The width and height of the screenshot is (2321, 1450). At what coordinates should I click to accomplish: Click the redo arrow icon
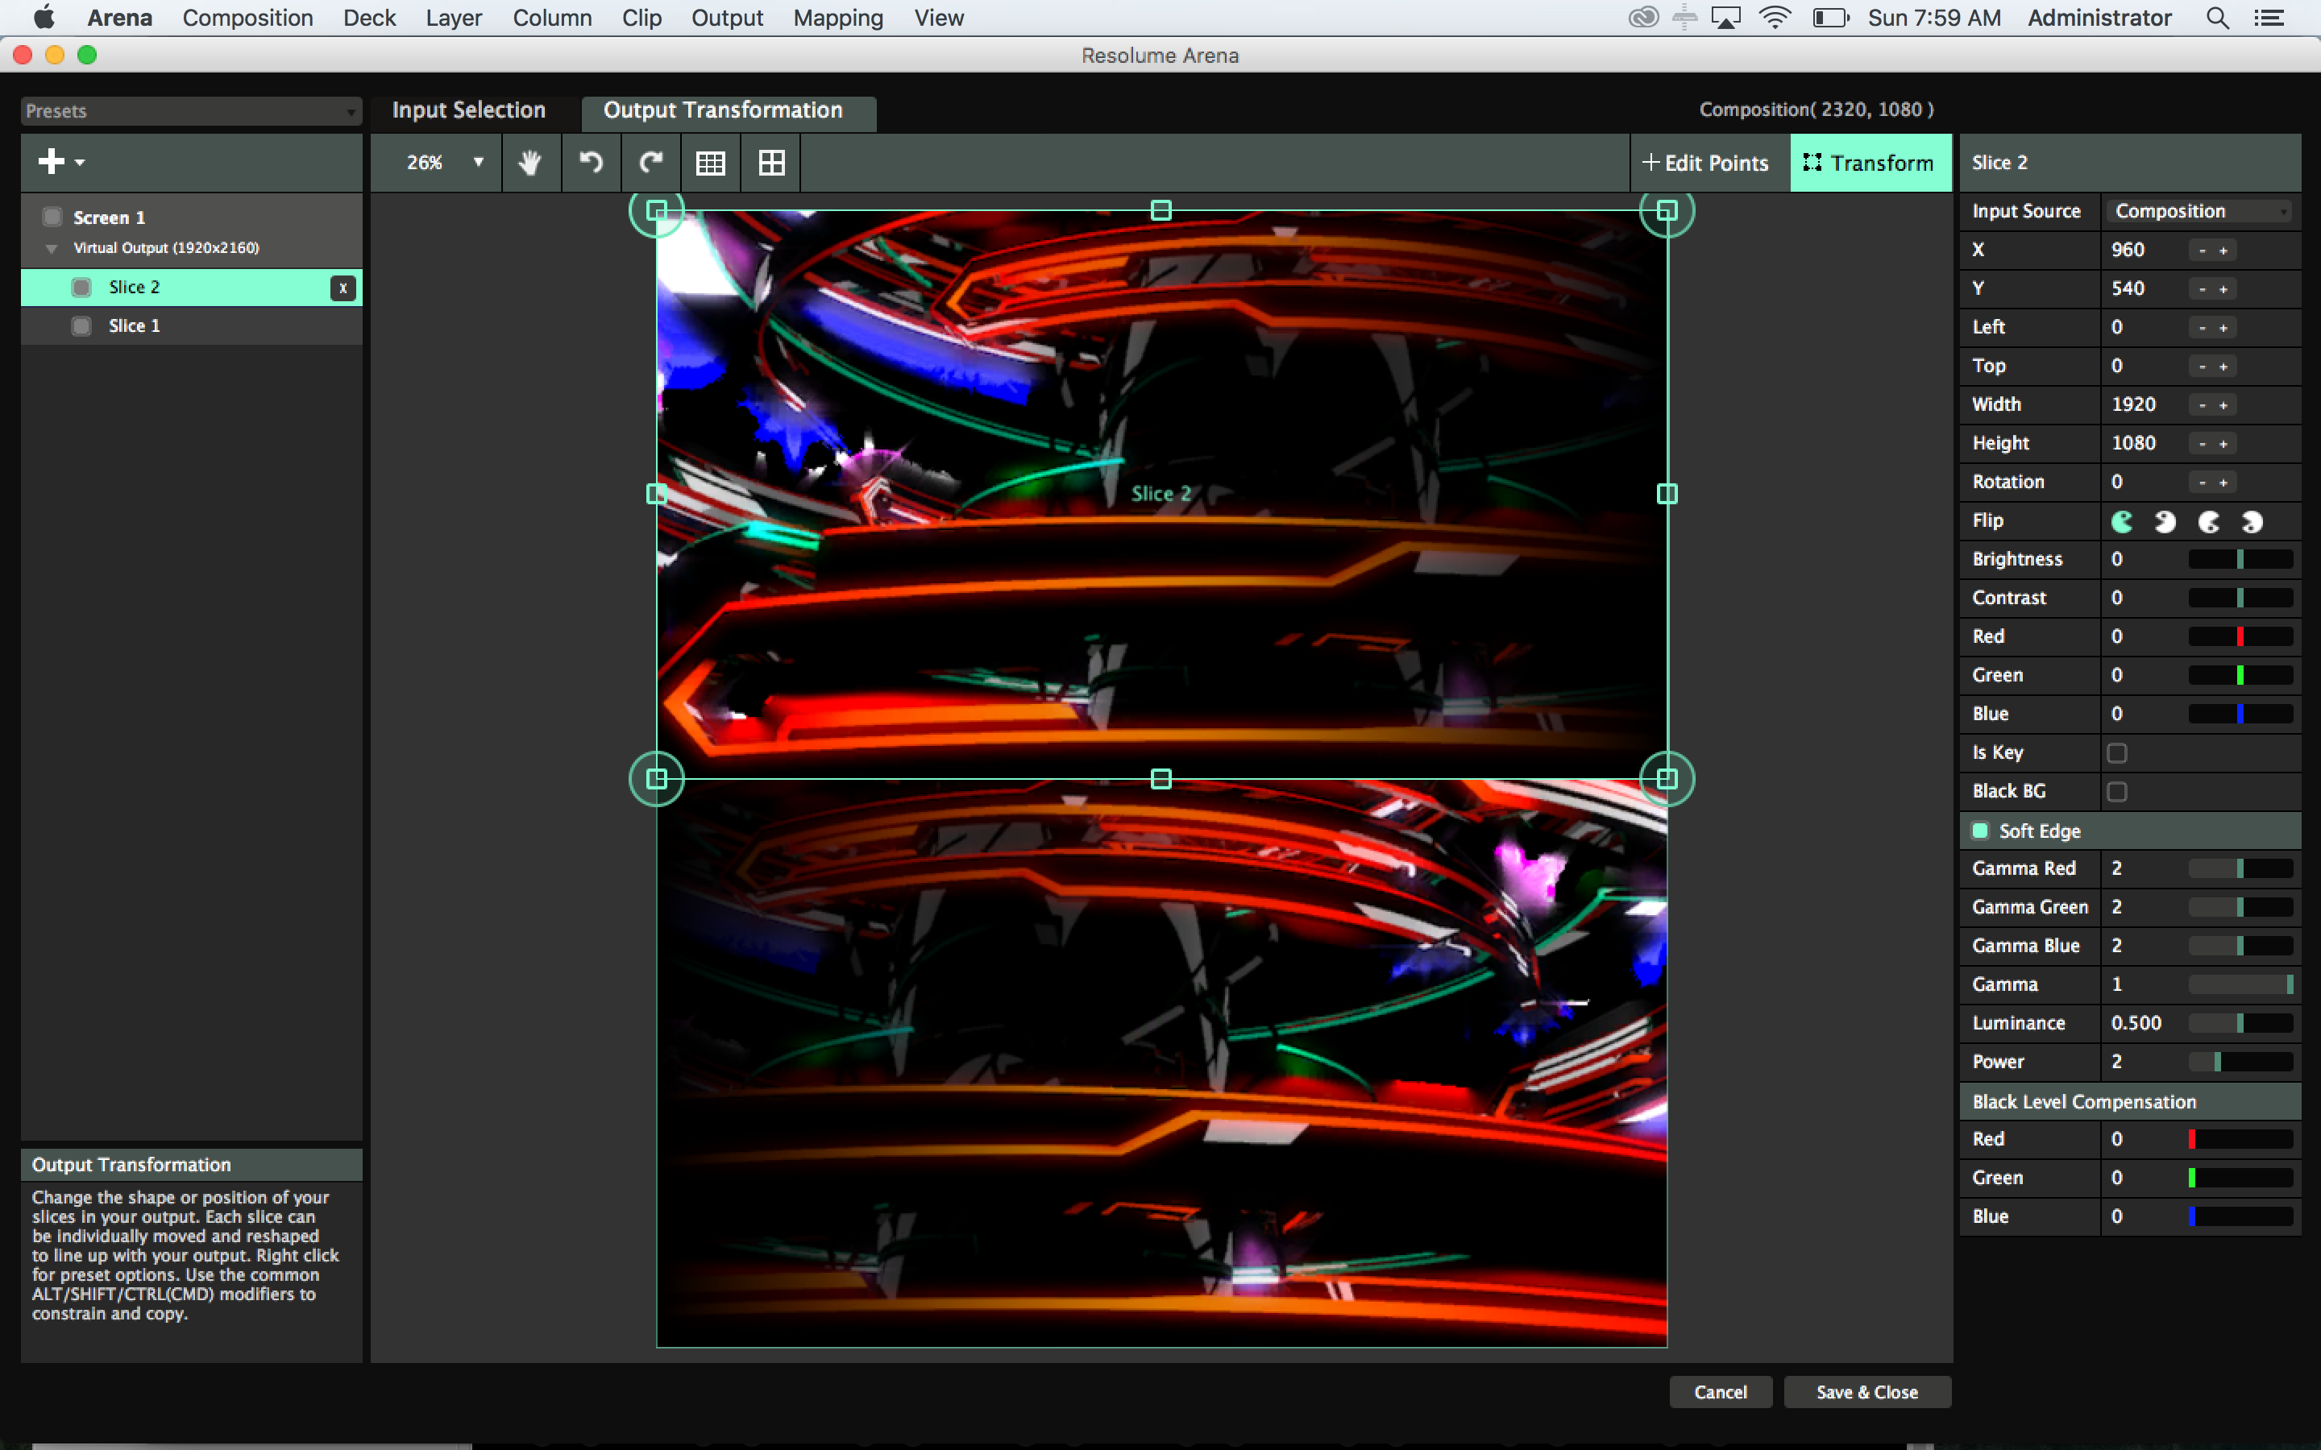coord(651,163)
